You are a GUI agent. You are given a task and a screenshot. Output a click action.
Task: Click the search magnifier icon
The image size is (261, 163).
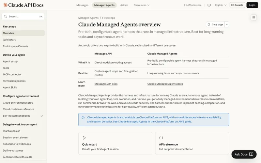[5, 17]
